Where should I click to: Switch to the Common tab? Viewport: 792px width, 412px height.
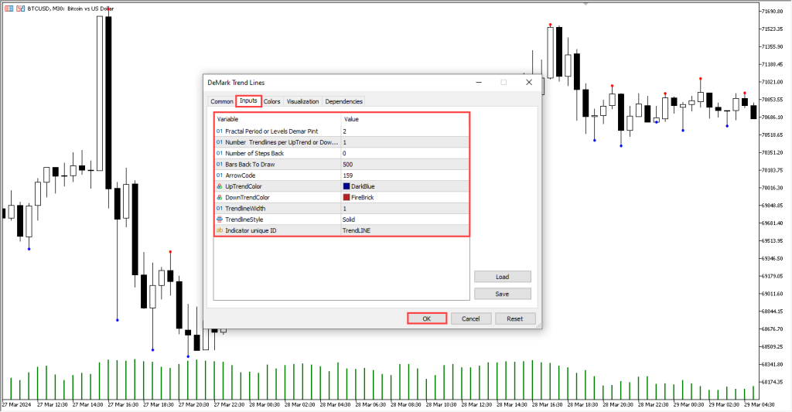(222, 101)
